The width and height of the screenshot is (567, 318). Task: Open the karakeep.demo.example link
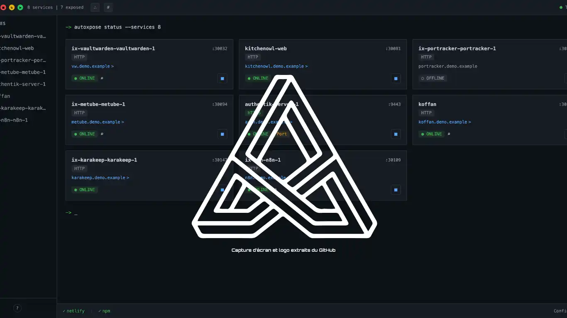coord(100,178)
